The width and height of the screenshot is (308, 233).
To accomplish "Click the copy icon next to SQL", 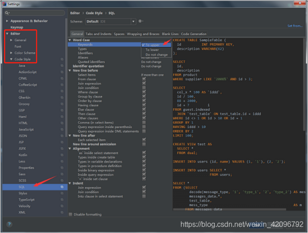I will (x=62, y=187).
